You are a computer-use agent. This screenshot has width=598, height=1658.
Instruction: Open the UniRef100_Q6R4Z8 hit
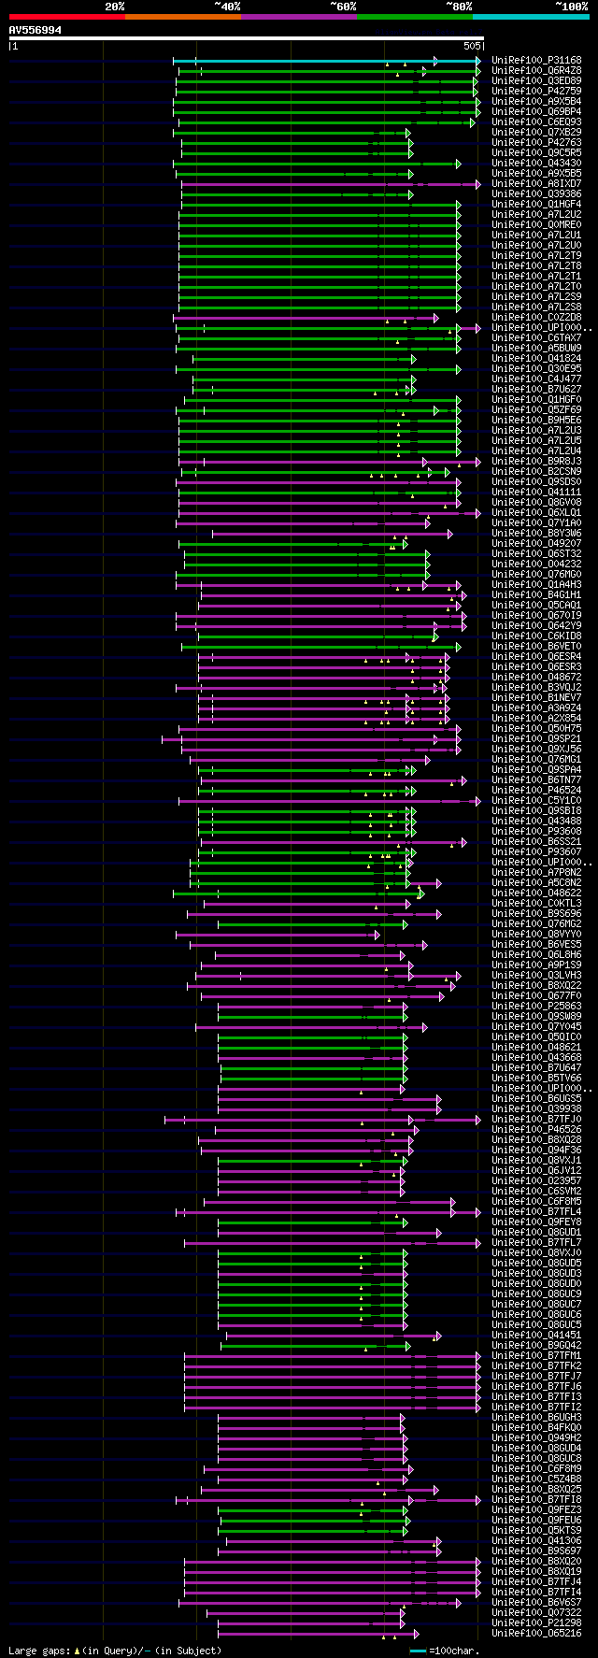536,71
